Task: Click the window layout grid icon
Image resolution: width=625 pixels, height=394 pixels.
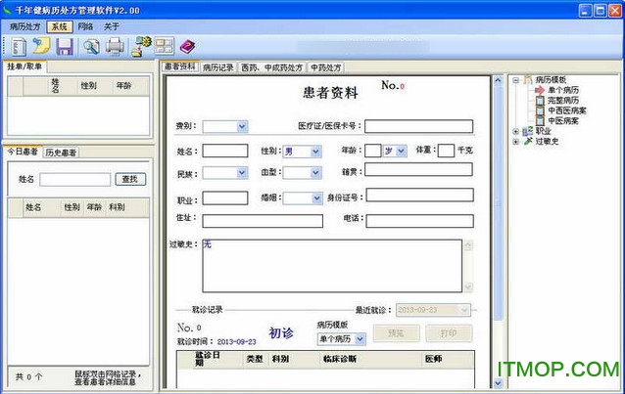Action: coord(165,46)
